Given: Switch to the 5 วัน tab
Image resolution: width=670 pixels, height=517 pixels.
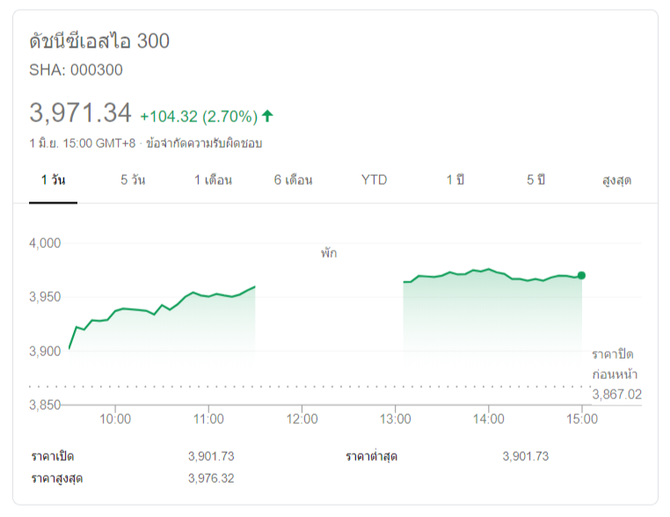Looking at the screenshot, I should click(133, 180).
